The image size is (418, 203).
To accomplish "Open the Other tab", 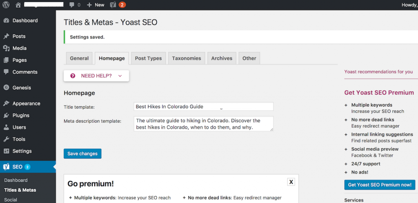I will pyautogui.click(x=249, y=58).
